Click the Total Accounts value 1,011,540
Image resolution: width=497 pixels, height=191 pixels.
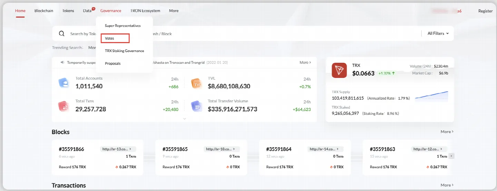[89, 86]
